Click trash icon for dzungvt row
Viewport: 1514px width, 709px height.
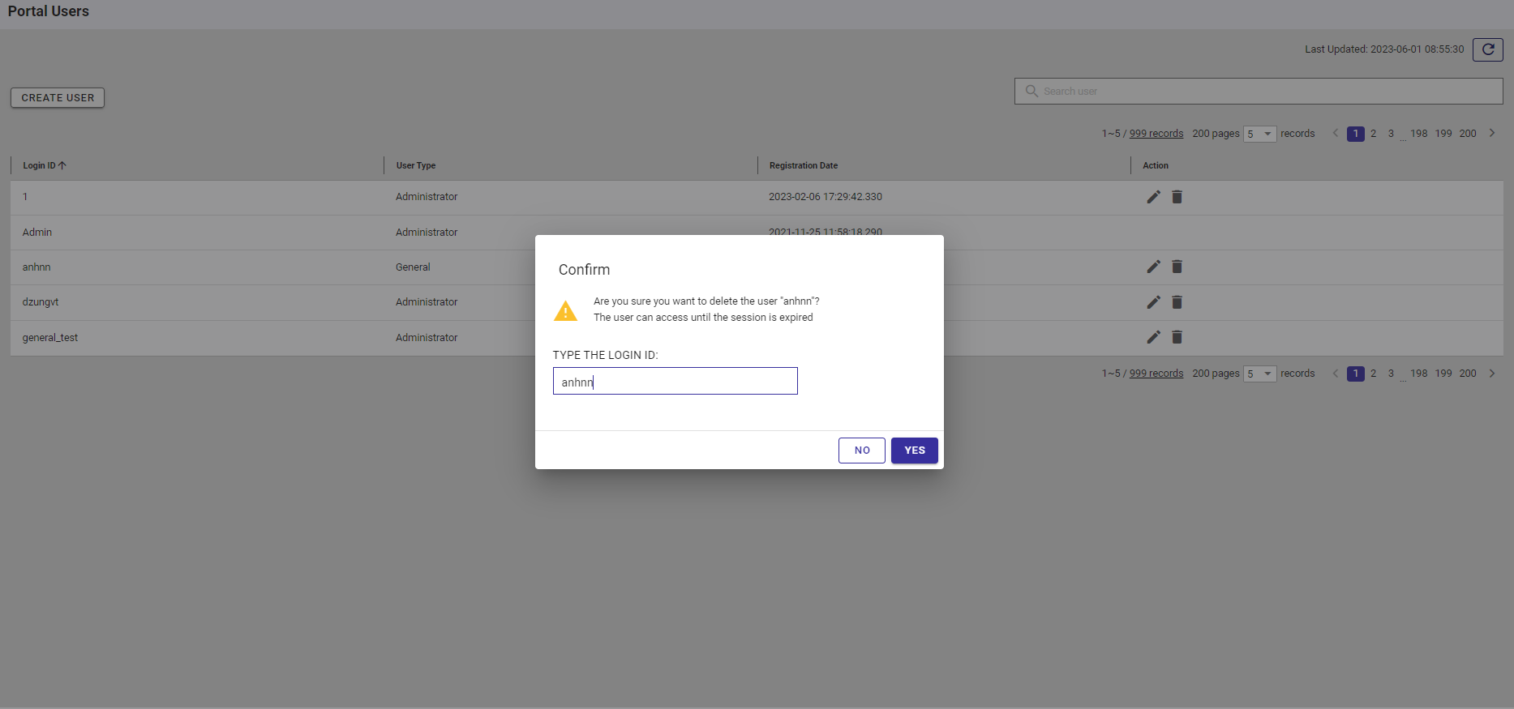tap(1177, 302)
